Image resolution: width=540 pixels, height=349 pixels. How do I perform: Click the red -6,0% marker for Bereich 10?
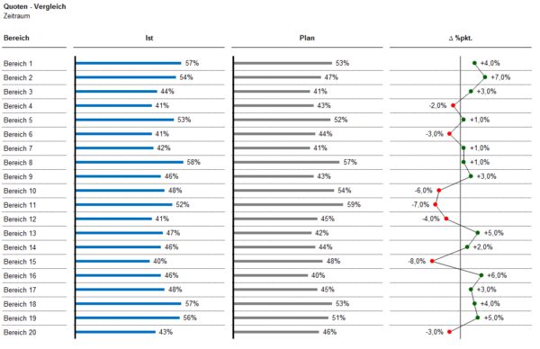pyautogui.click(x=439, y=191)
